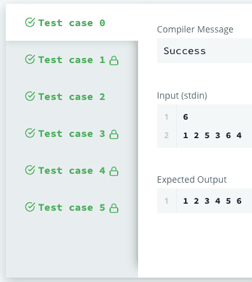The width and height of the screenshot is (252, 282).
Task: Show the Test case 4 tab
Action: [x=72, y=171]
